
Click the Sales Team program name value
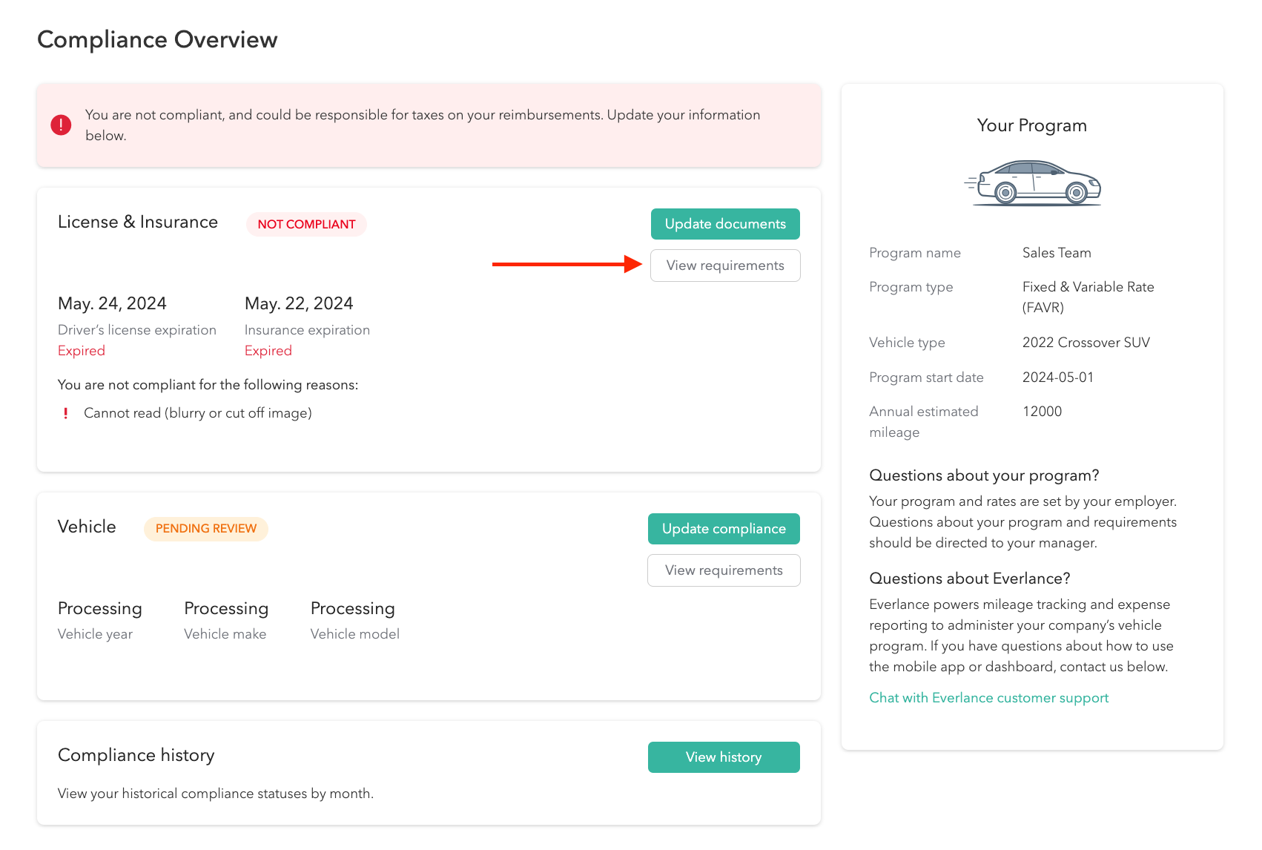pyautogui.click(x=1057, y=253)
